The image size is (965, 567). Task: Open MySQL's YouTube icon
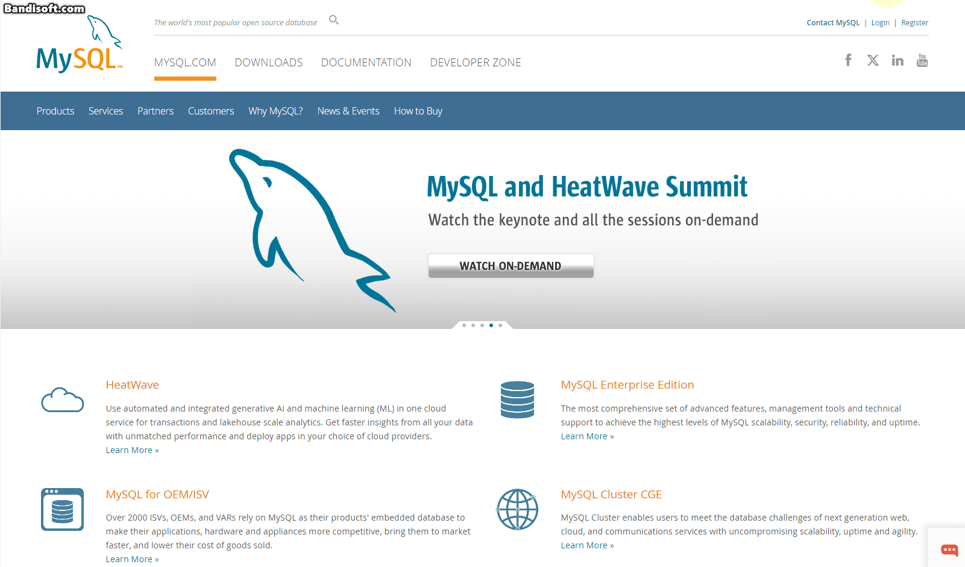pos(922,60)
